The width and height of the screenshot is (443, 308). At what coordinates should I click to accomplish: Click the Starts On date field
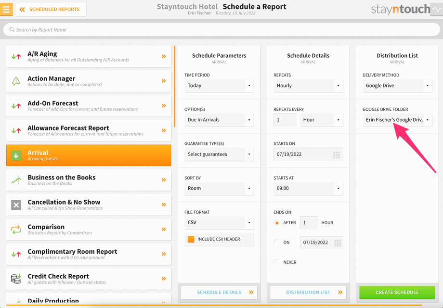click(x=308, y=154)
